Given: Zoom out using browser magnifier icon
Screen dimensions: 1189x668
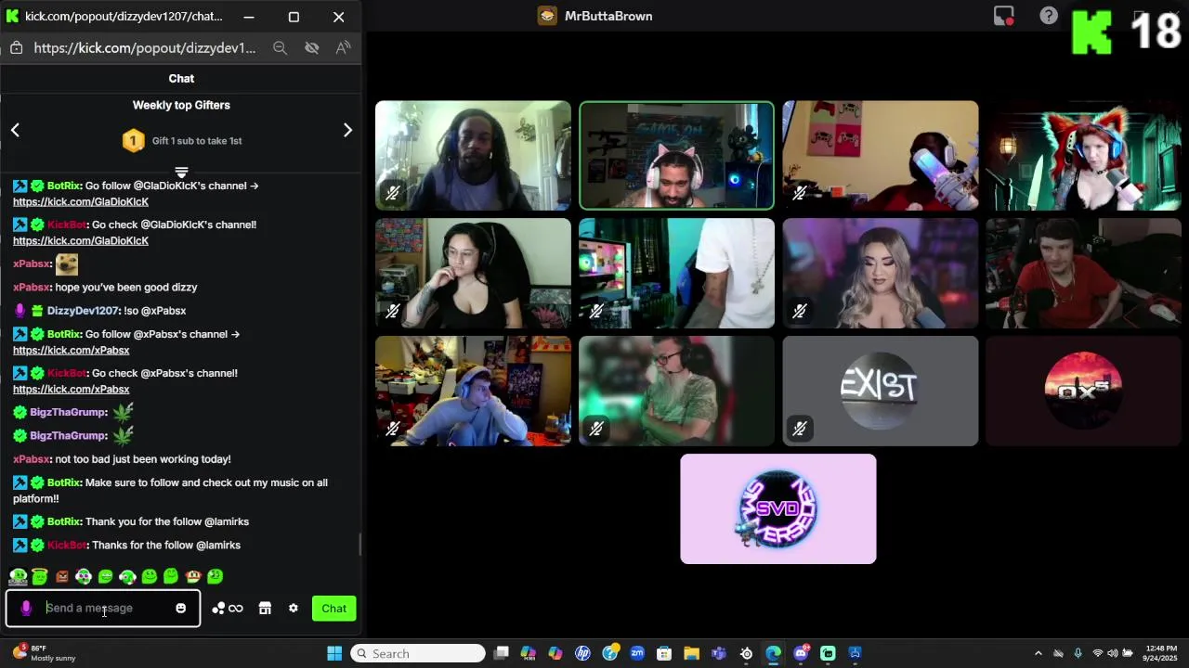Looking at the screenshot, I should coord(280,47).
